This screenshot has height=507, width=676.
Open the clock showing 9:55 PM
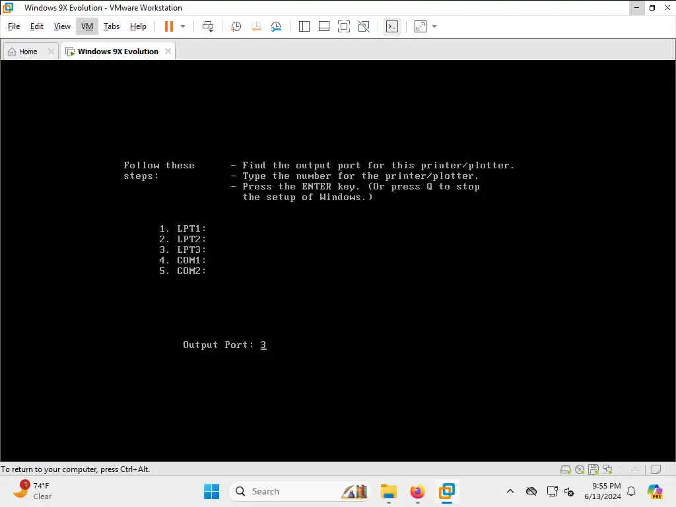602,491
